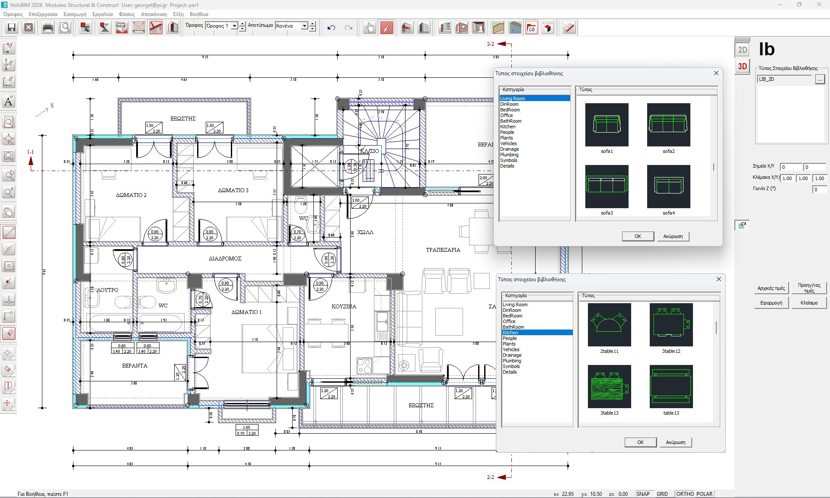This screenshot has width=830, height=498.
Task: Select the pan hand tool in sidebar
Action: coord(9,212)
